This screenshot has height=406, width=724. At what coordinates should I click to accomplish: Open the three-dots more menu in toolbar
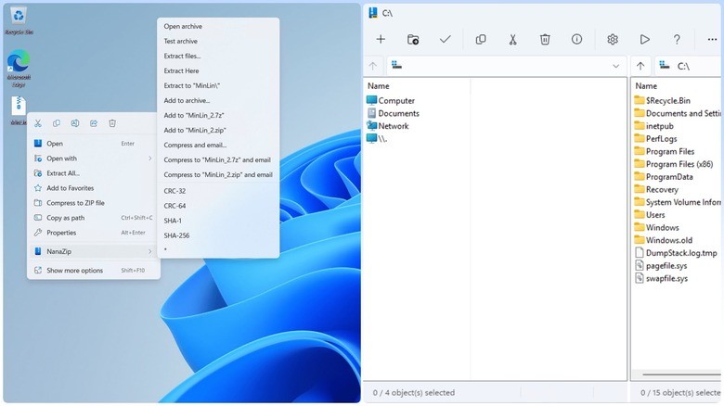pos(712,40)
